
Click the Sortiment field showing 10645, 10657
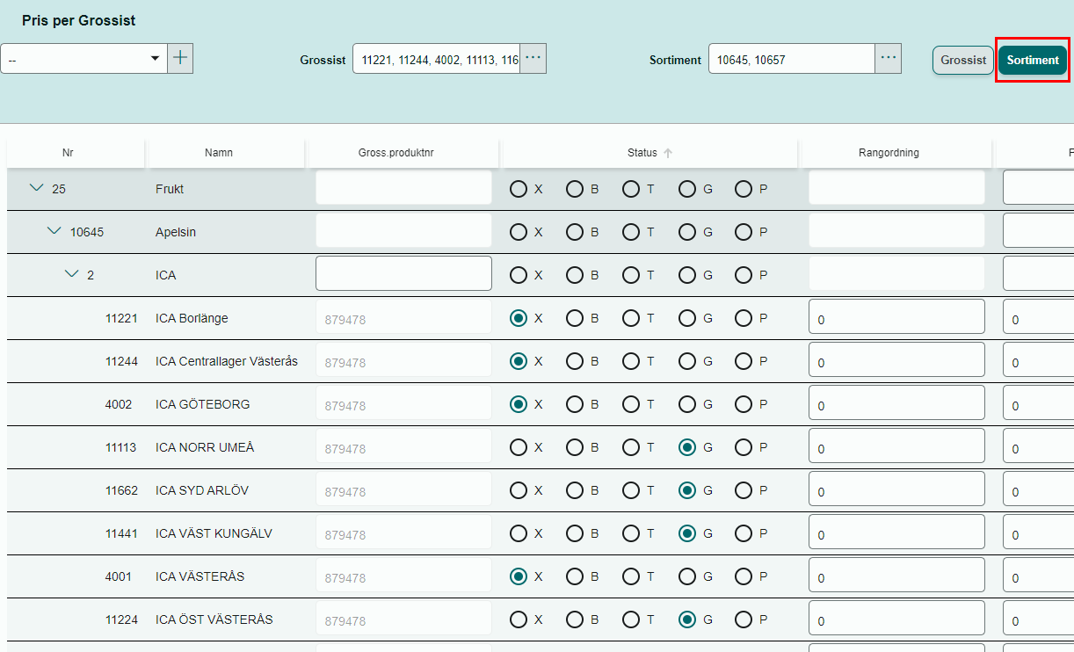792,59
